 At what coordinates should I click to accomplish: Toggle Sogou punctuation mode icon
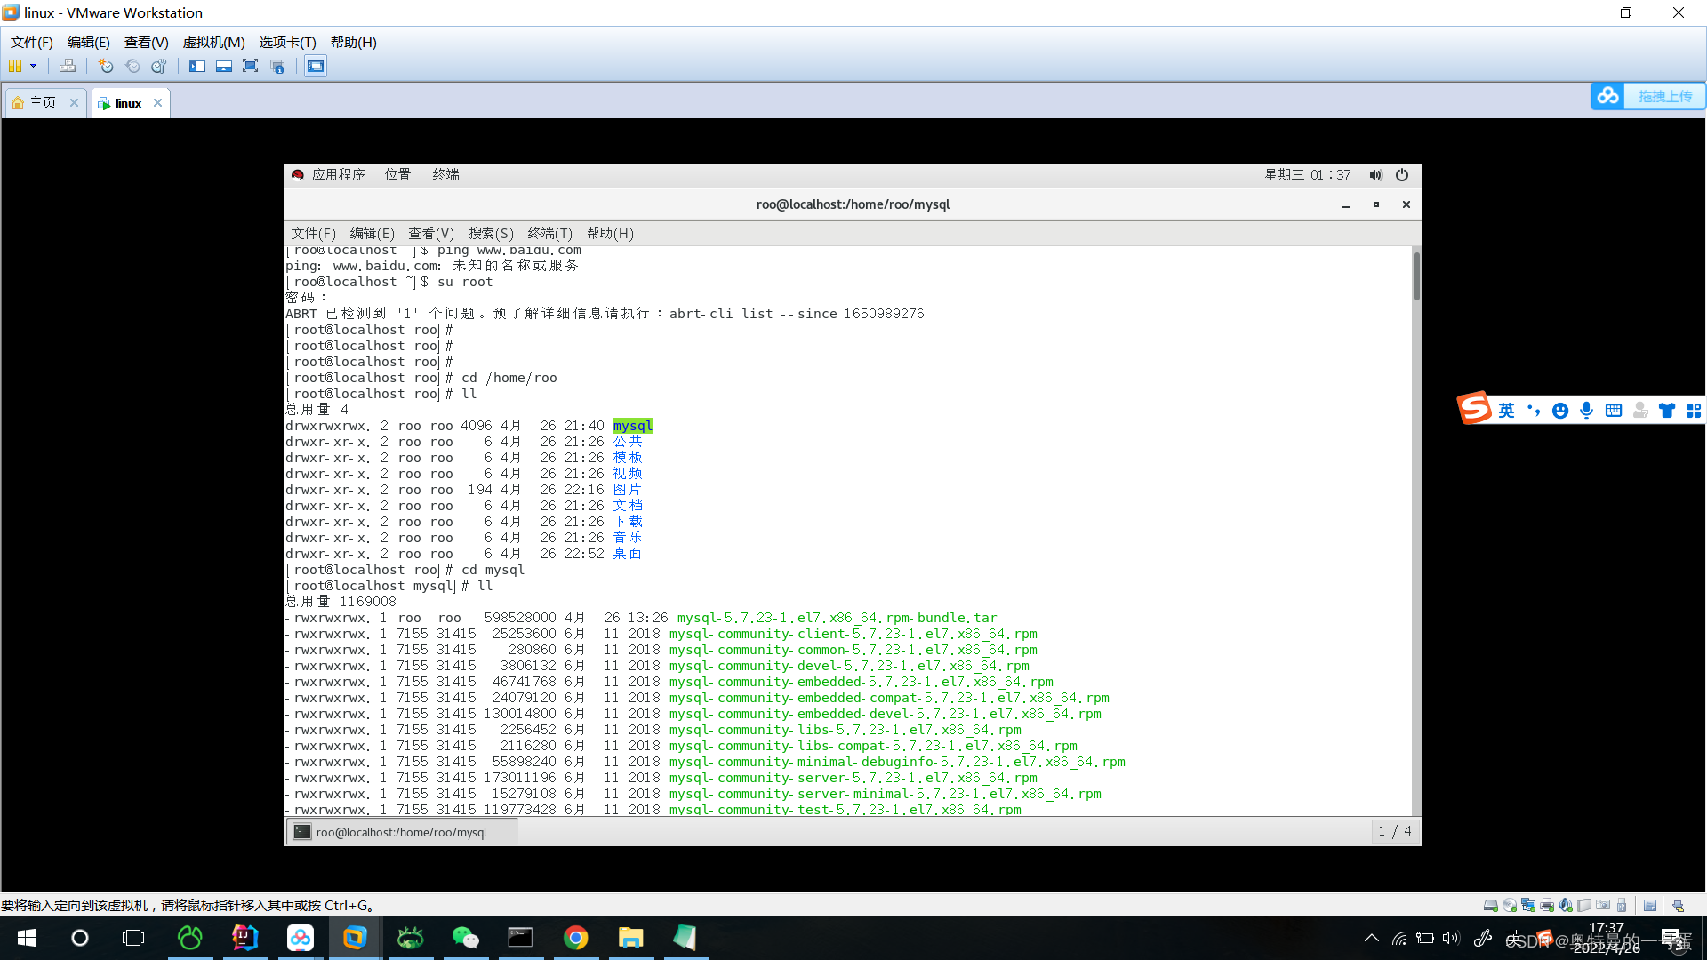tap(1533, 410)
